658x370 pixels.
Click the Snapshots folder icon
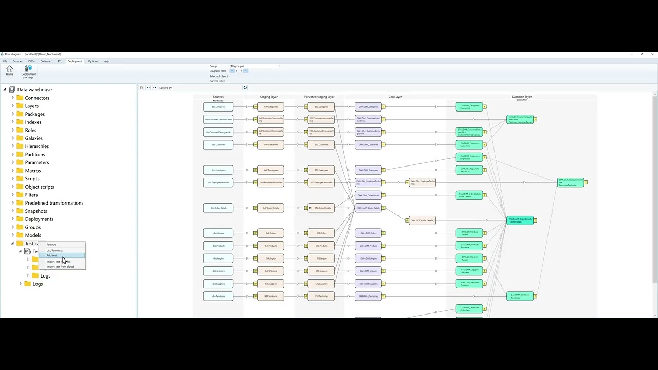click(20, 211)
